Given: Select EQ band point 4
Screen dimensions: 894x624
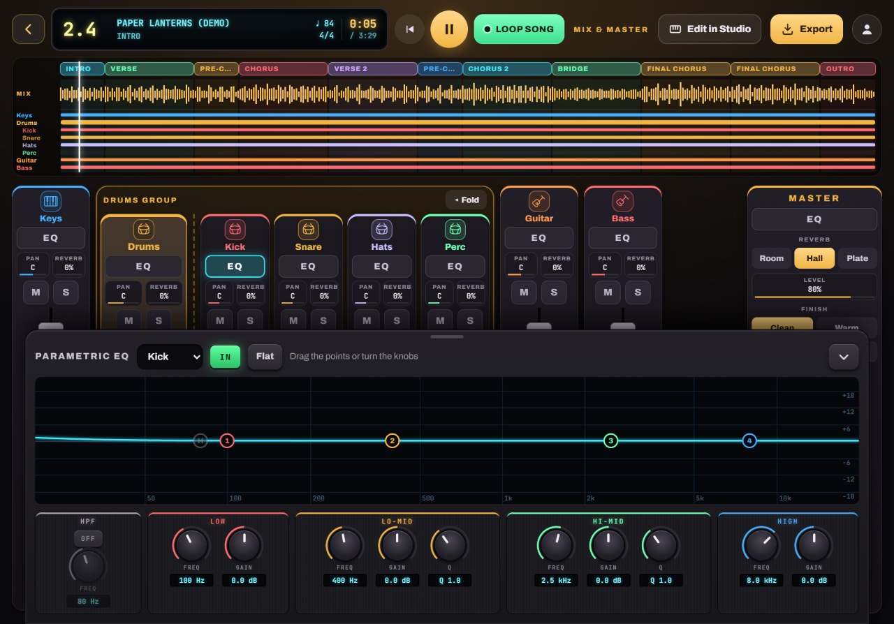Looking at the screenshot, I should [749, 440].
